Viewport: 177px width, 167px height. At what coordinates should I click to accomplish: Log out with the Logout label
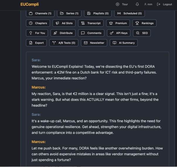click(x=167, y=4)
